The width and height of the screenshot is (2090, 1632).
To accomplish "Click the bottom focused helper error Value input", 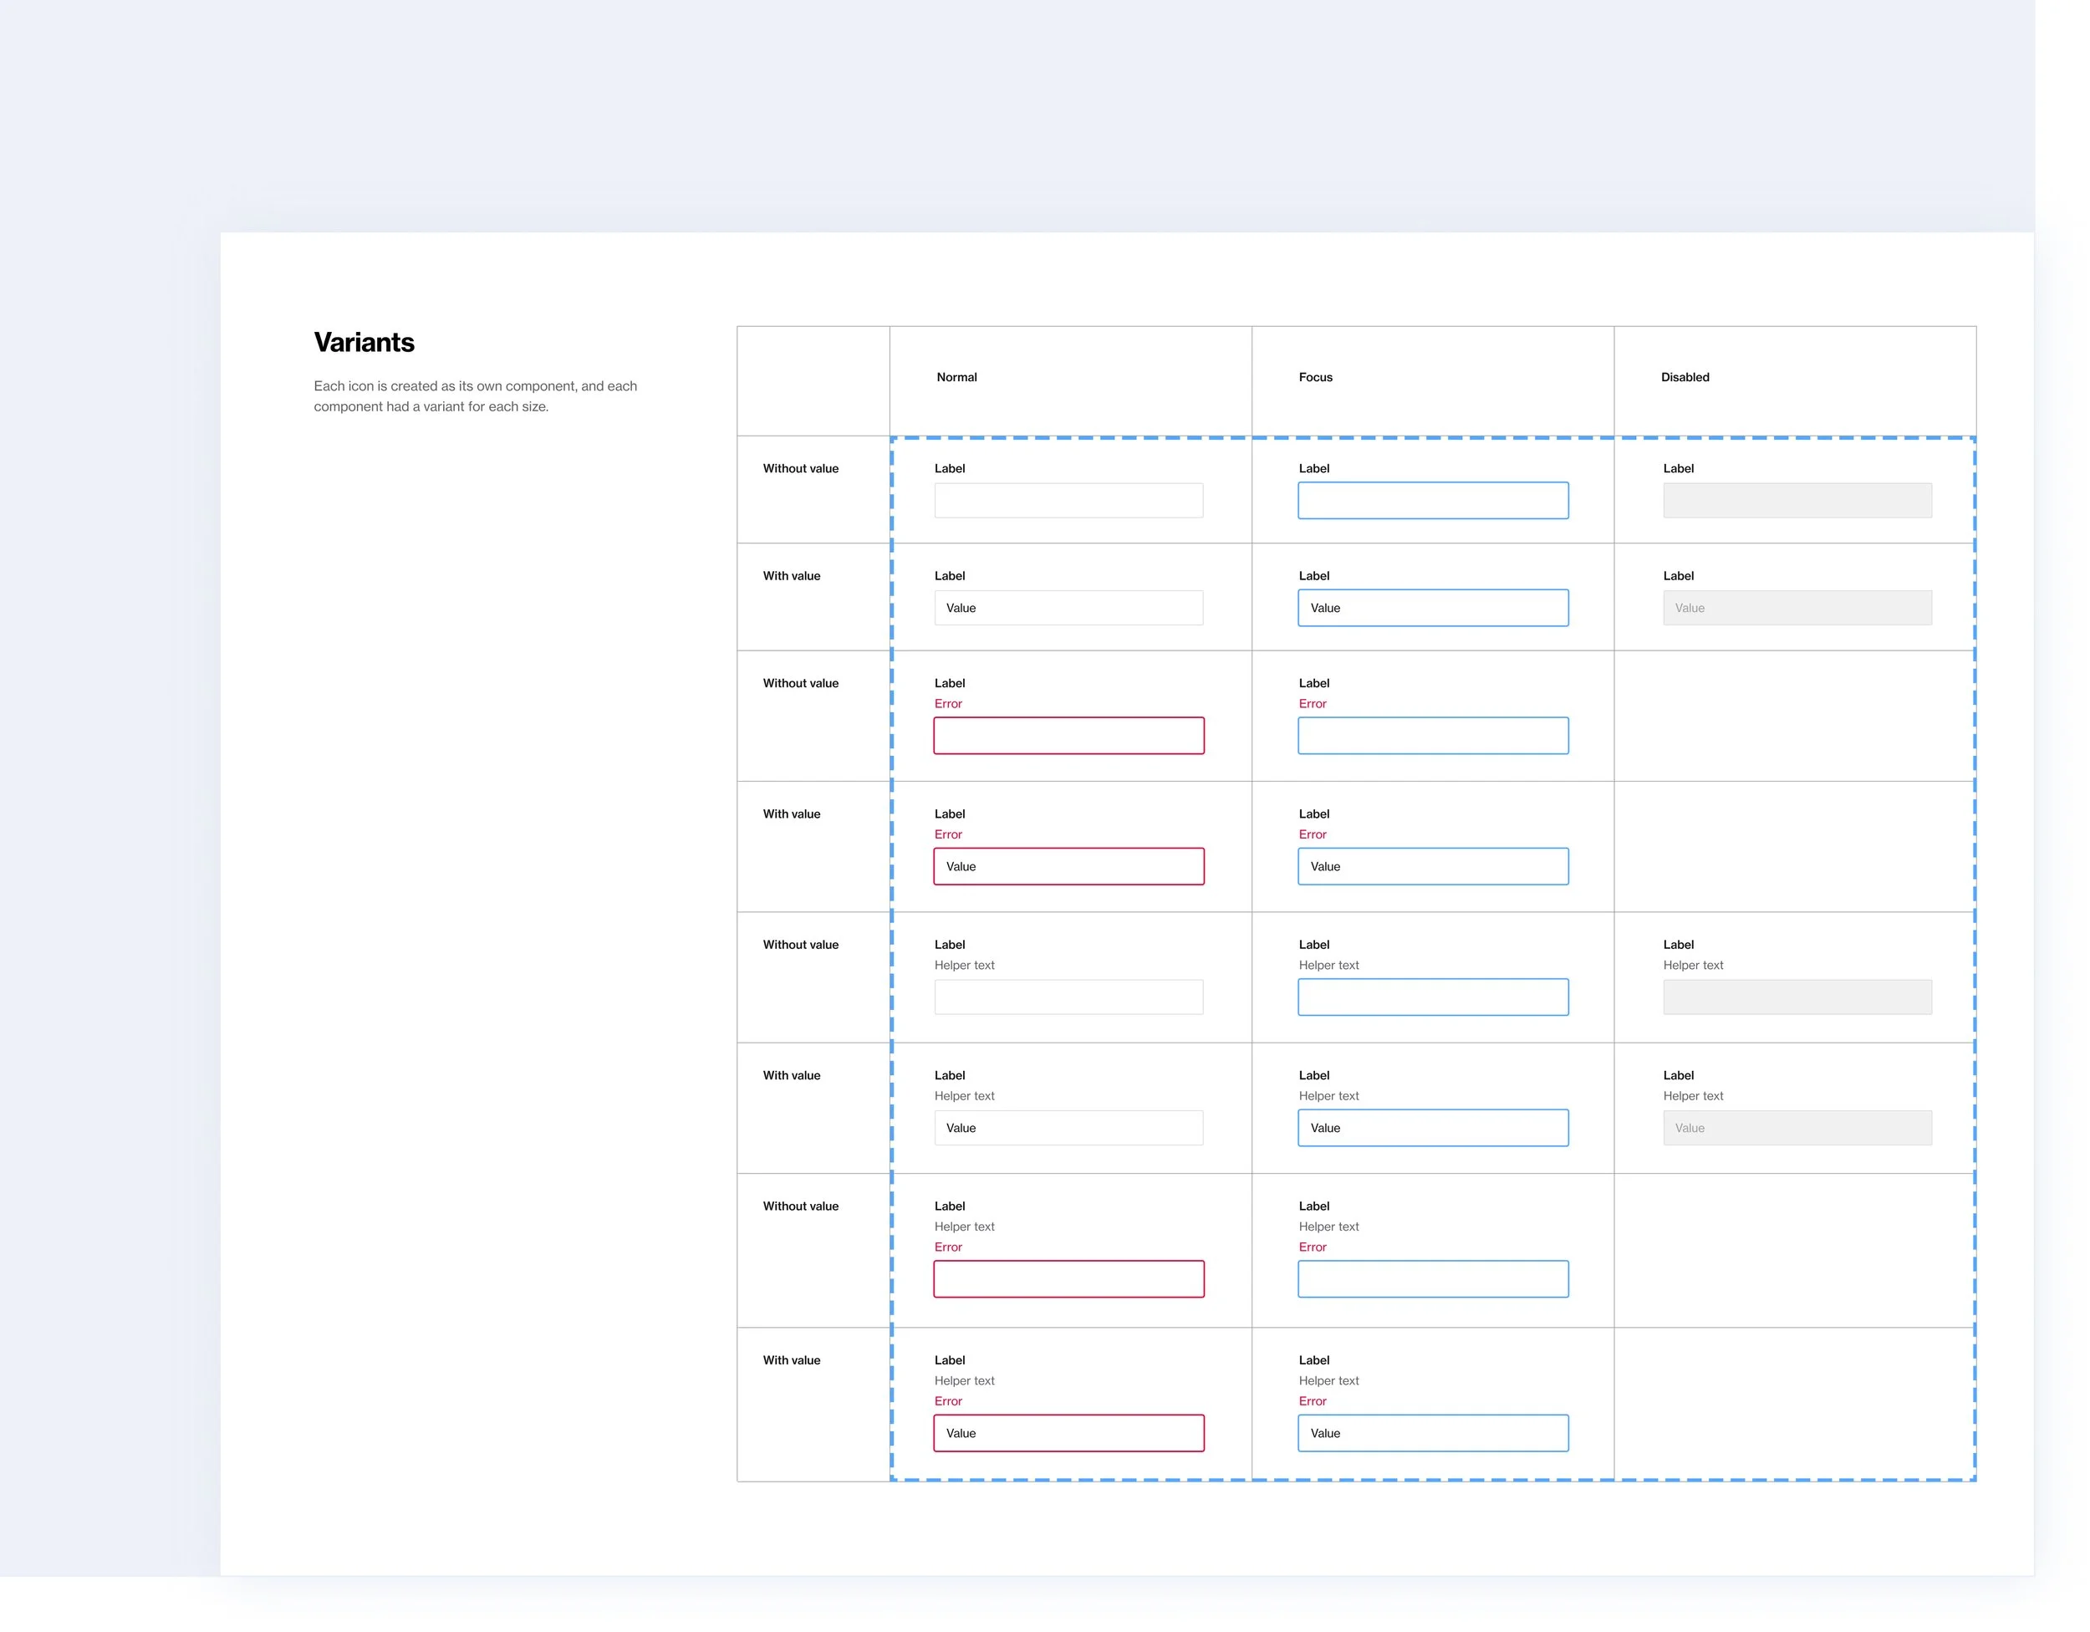I will tap(1433, 1433).
